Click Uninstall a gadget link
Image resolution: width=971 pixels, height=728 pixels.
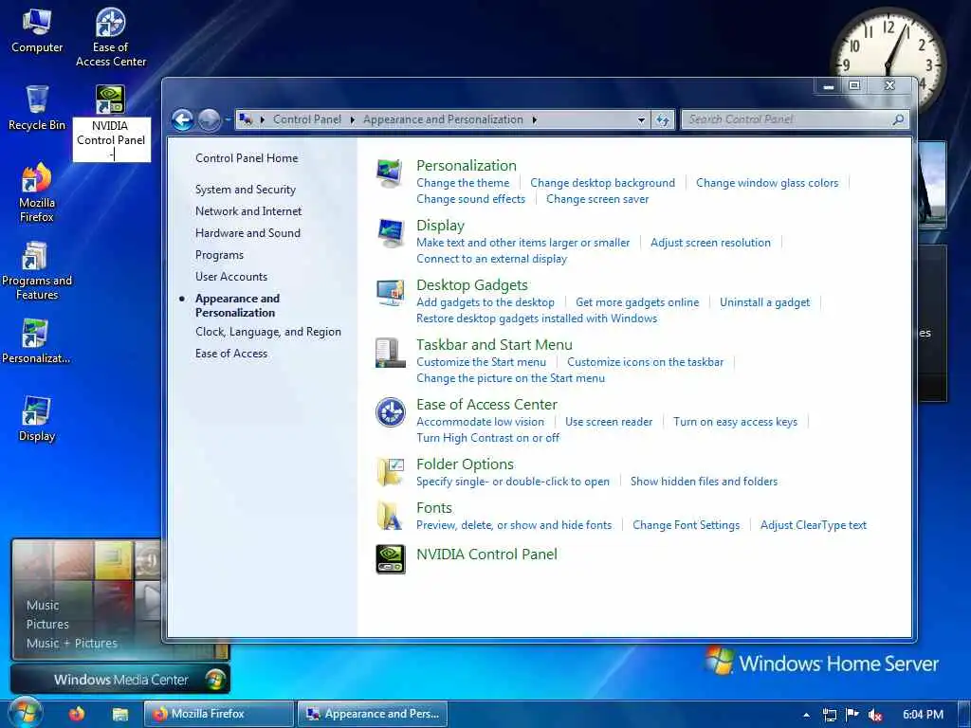tap(764, 302)
